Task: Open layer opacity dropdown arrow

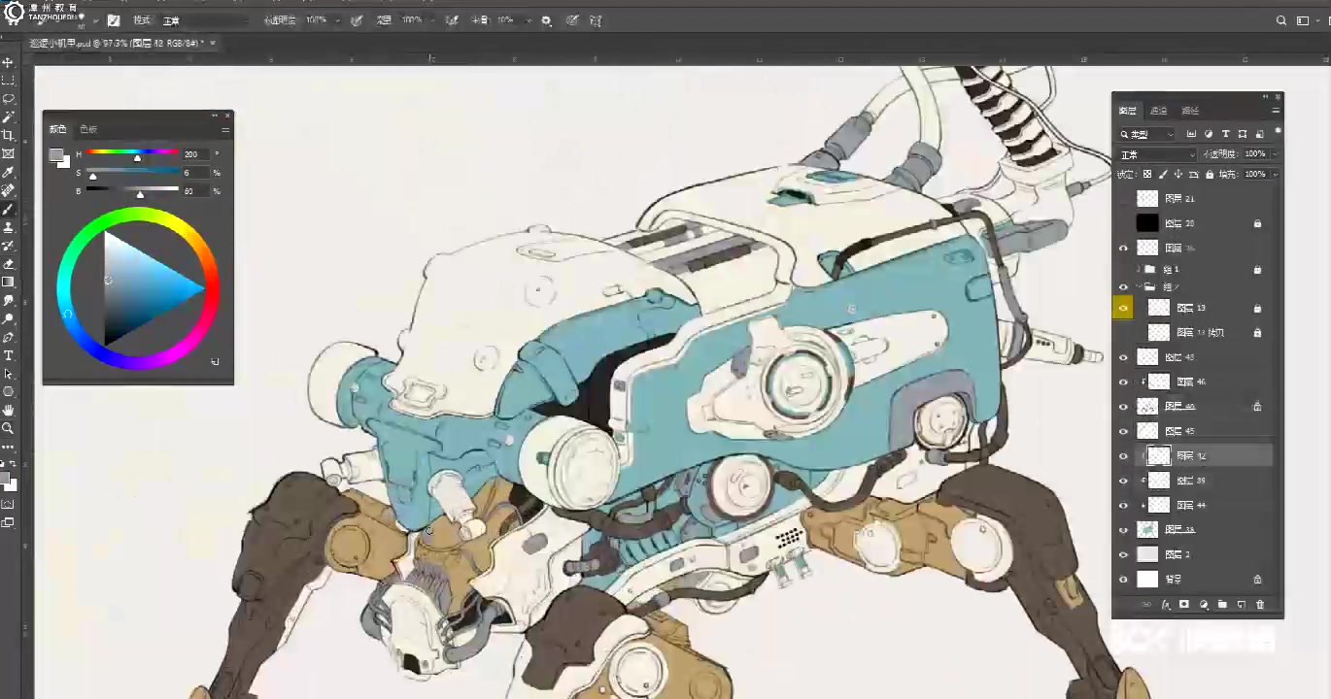Action: [1275, 154]
